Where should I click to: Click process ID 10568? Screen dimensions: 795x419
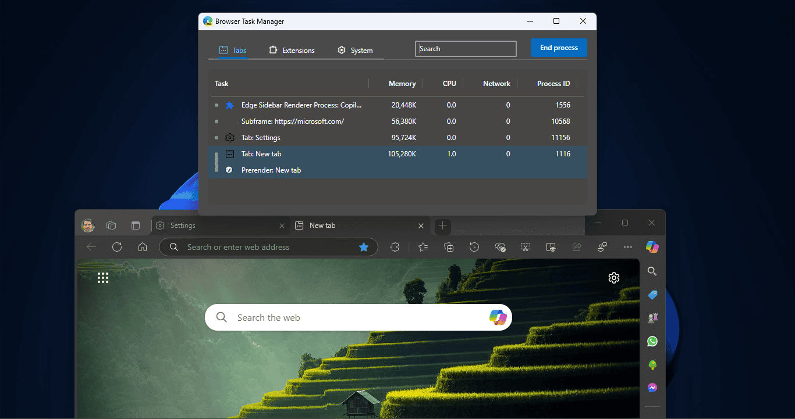[560, 121]
